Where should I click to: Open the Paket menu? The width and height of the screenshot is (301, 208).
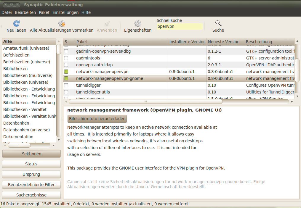pyautogui.click(x=44, y=12)
